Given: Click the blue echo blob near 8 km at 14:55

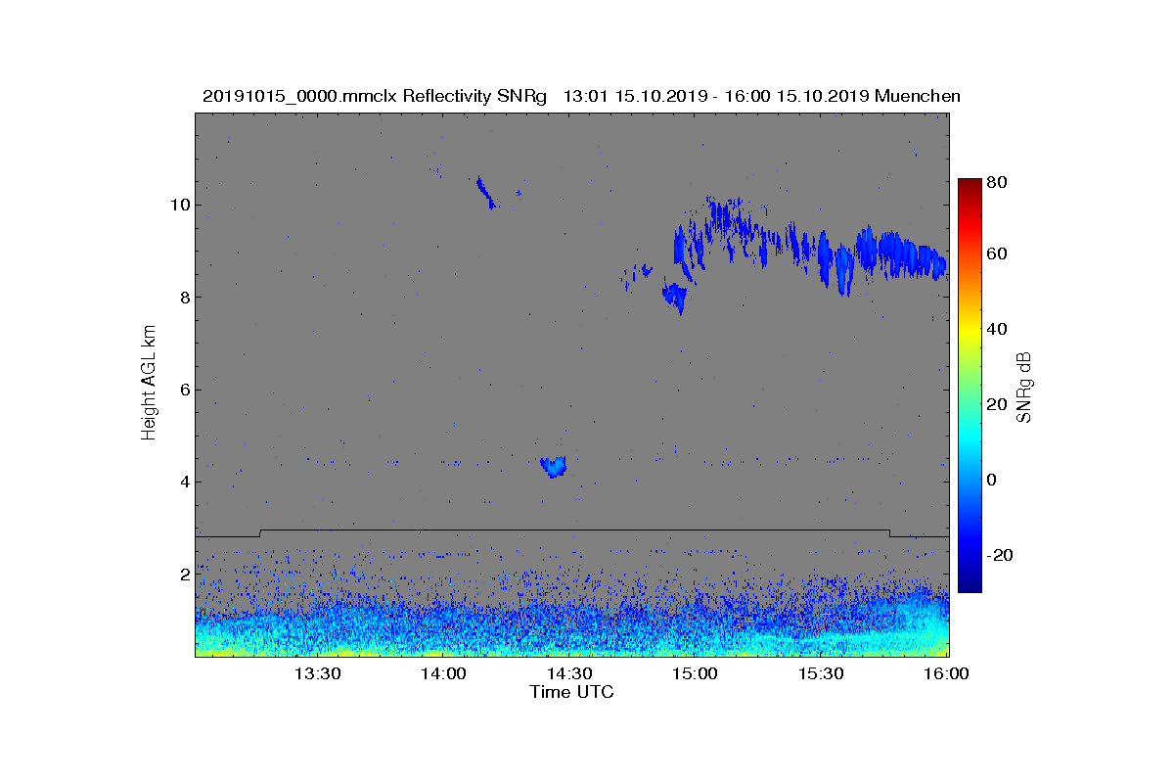Looking at the screenshot, I should pos(676,296).
